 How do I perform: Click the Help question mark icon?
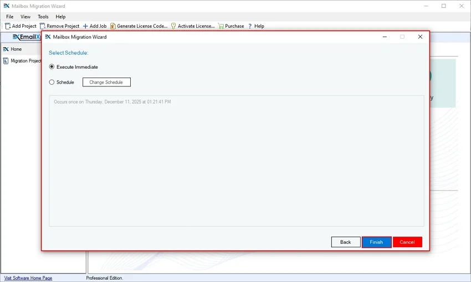[x=250, y=26]
